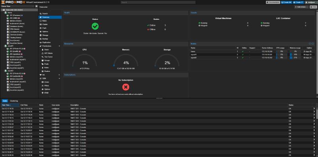
Task: Collapse the Permissions menu section arrow
Action: pos(59,46)
